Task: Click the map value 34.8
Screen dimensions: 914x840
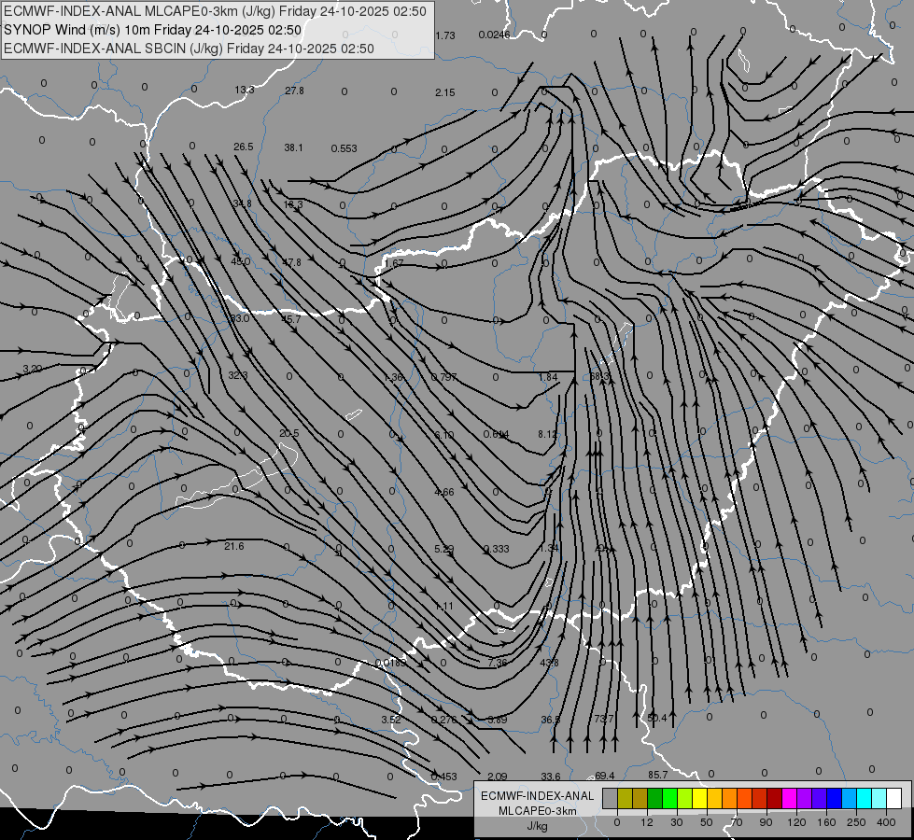Action: click(x=242, y=203)
